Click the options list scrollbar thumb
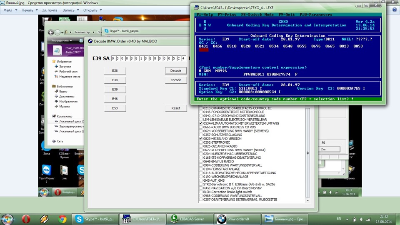Viewport: 400px width, 225px height. coord(307,153)
